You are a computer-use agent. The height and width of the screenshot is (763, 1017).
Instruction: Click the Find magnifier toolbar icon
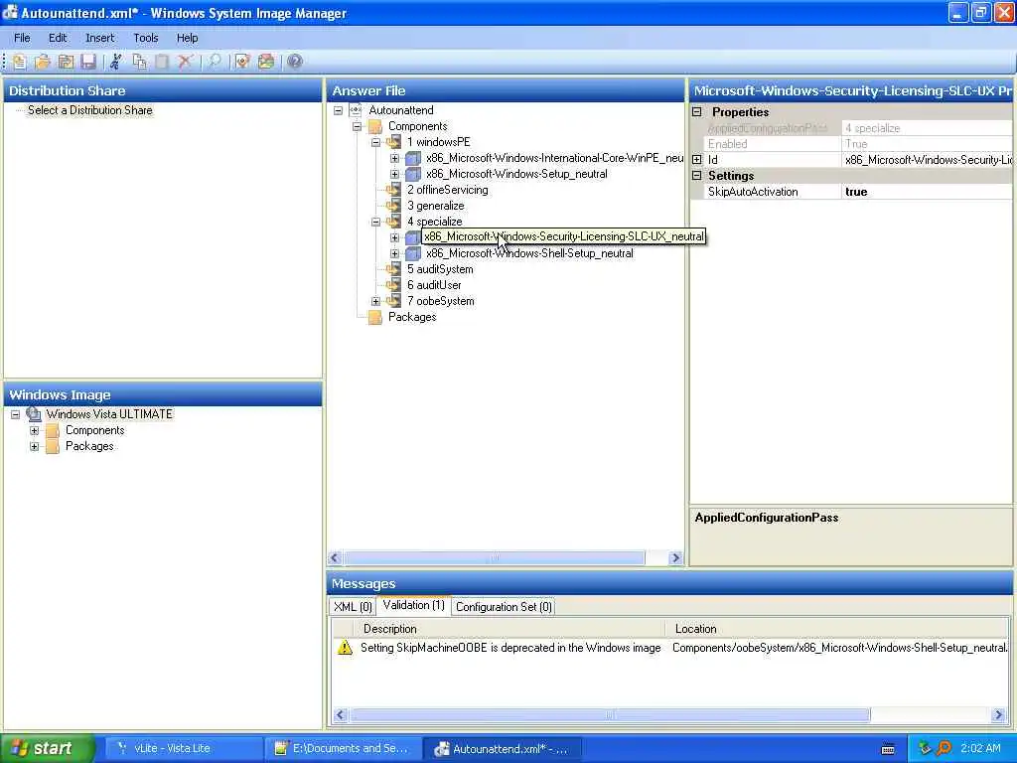(x=215, y=62)
